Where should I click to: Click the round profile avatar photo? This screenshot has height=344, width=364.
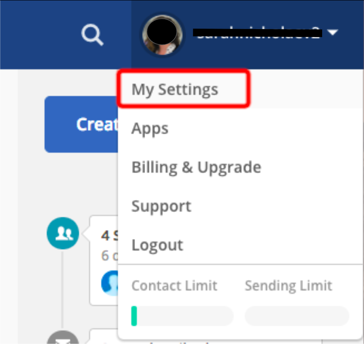(162, 35)
